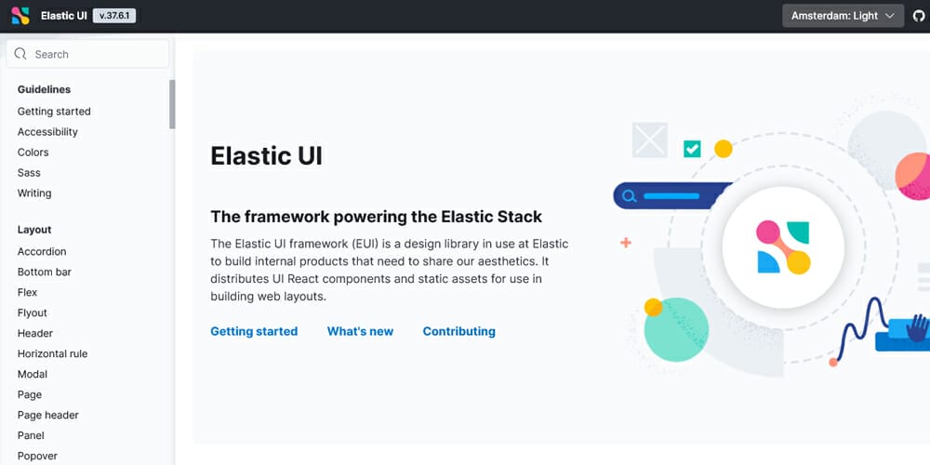The height and width of the screenshot is (465, 930).
Task: Open the Horizontal rule layout page
Action: pyautogui.click(x=53, y=354)
